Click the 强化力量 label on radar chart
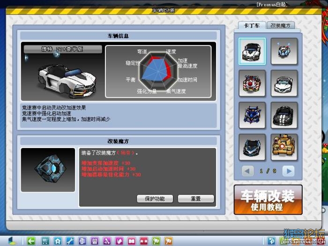 coord(147,91)
